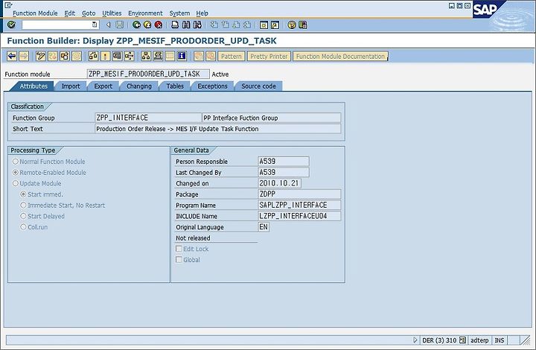
Task: Open the Environment menu
Action: (x=145, y=13)
